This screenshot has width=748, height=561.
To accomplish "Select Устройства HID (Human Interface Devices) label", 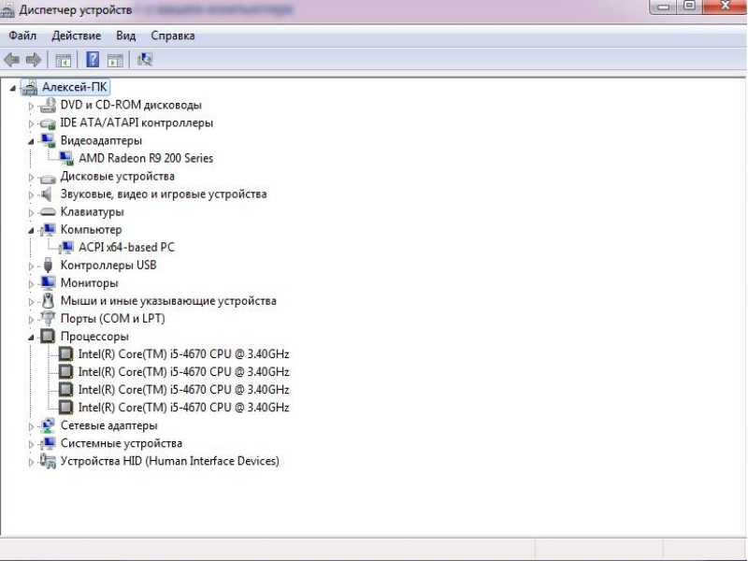I will coord(170,461).
